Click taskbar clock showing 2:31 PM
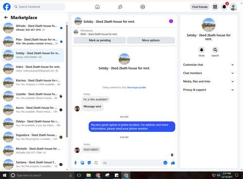The width and height of the screenshot is (243, 179). click(227, 175)
